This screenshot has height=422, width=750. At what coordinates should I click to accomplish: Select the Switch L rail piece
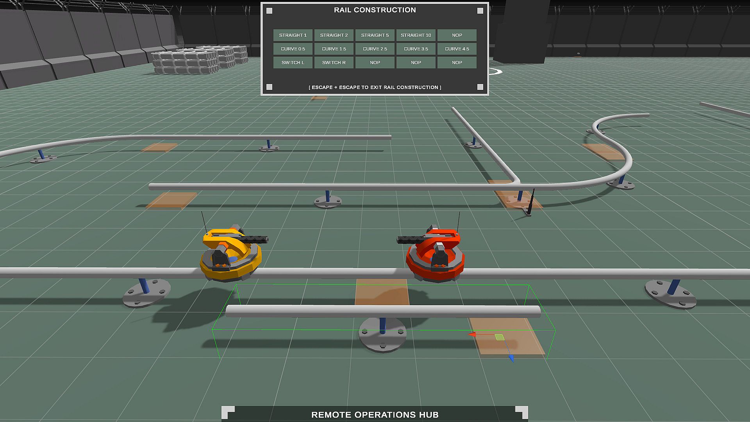(x=293, y=63)
